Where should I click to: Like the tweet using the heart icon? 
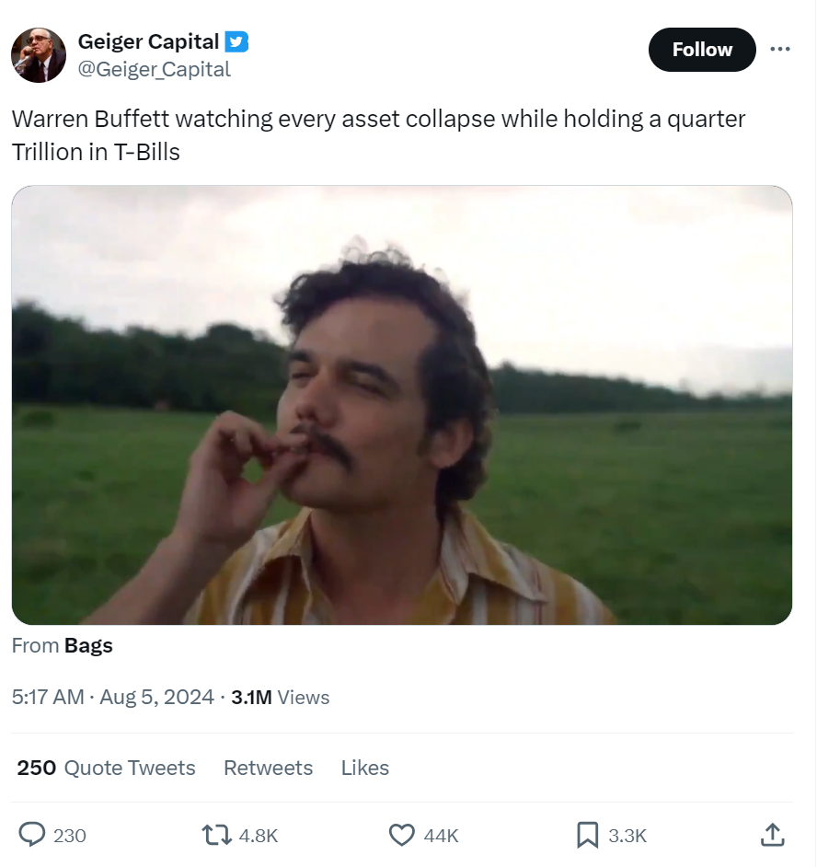(x=402, y=836)
